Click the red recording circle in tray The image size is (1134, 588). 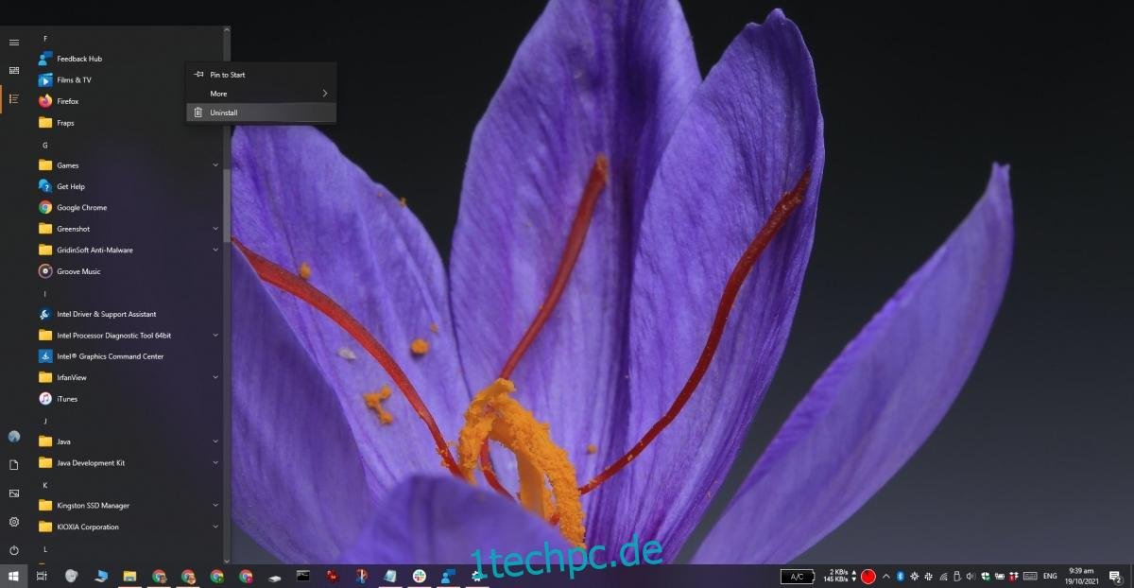(x=868, y=576)
